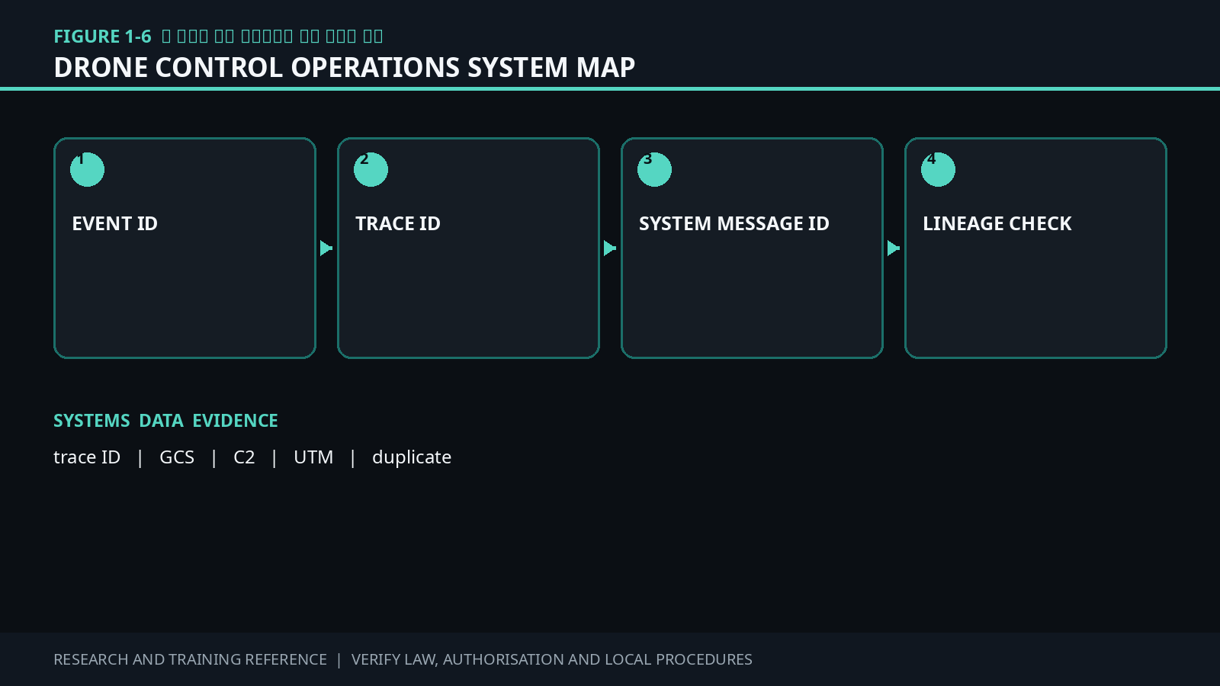Viewport: 1220px width, 686px height.
Task: Click arrow pointing to Lineage Check card
Action: pyautogui.click(x=894, y=248)
